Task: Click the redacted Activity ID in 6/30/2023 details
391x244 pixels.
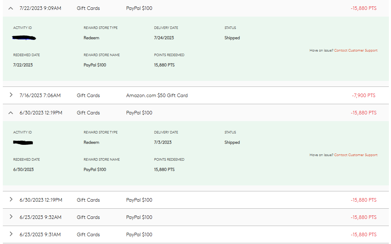Action: pyautogui.click(x=23, y=143)
